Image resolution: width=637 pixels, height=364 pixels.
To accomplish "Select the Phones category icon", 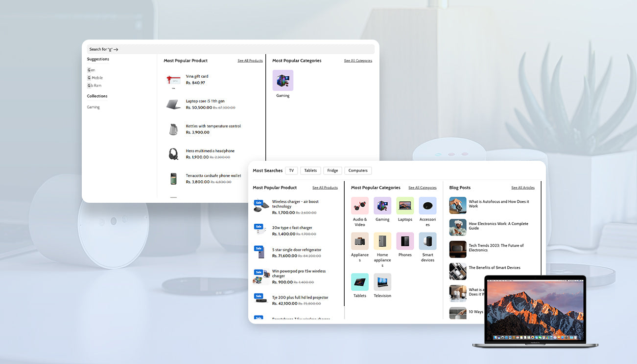I will coord(405,241).
